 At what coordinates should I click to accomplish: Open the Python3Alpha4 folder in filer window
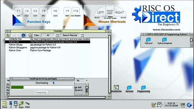point(165,41)
